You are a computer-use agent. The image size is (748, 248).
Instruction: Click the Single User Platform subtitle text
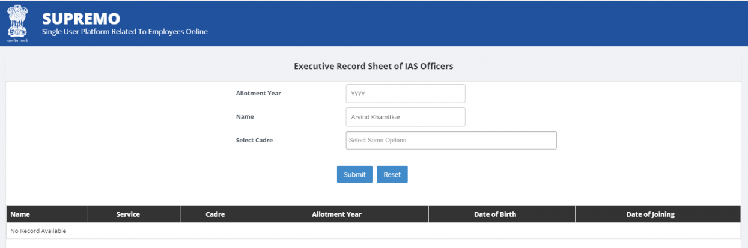tap(124, 32)
